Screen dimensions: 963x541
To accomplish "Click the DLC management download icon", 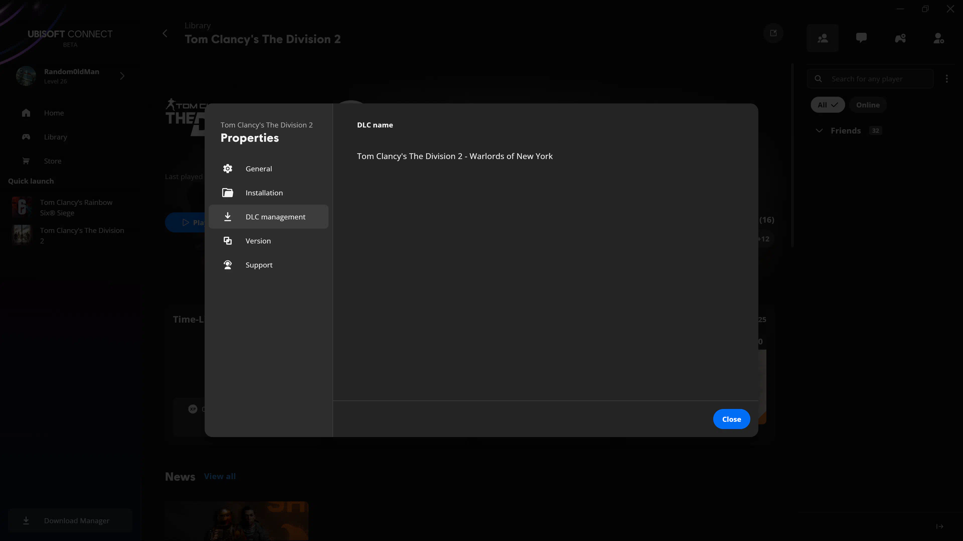I will (x=228, y=217).
